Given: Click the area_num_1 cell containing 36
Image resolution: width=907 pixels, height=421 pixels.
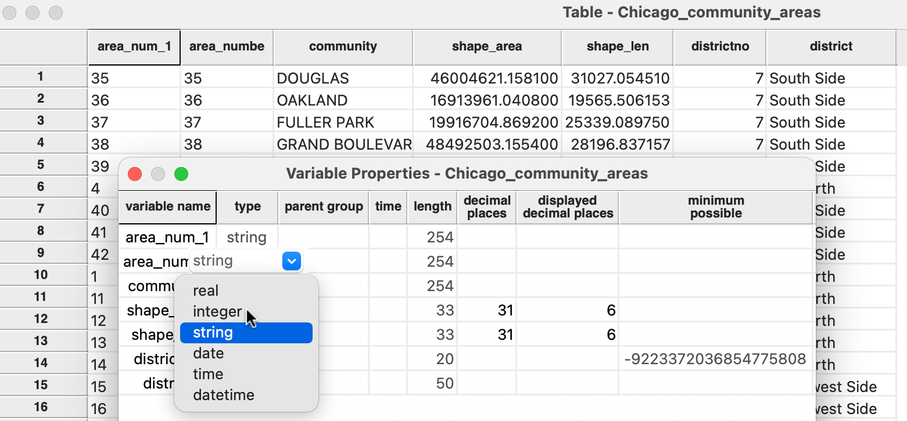Looking at the screenshot, I should tap(134, 100).
